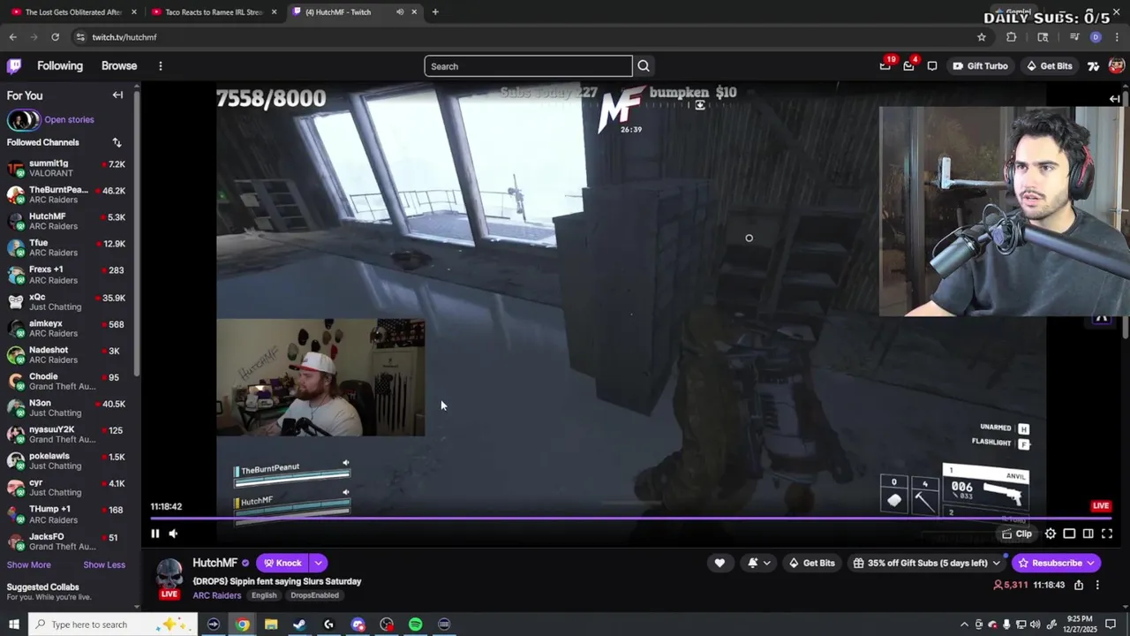1130x636 pixels.
Task: Open the three-dot menu next to Browse
Action: point(161,66)
